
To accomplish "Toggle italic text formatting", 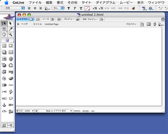I will point(75,8).
